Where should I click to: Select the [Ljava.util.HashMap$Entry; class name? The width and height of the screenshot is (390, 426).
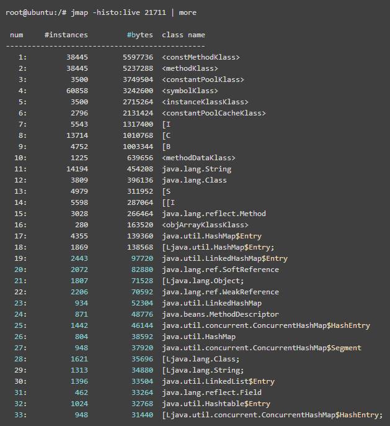[x=218, y=247]
